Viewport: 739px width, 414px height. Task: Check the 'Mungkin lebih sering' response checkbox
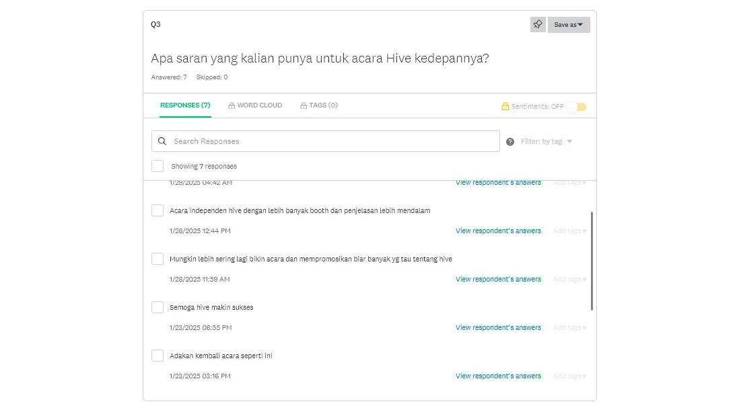coord(157,259)
